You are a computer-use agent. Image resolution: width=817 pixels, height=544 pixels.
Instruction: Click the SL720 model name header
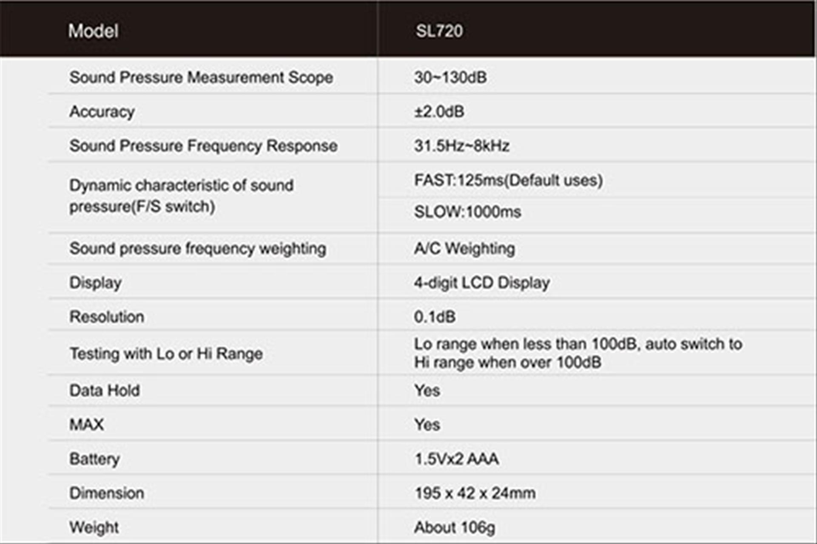(x=439, y=31)
